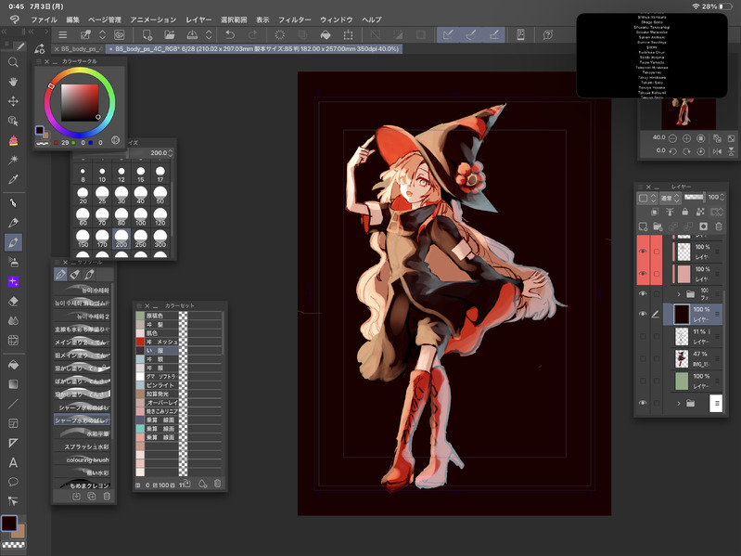Pick the red メッシュ color swatch
This screenshot has height=556, width=741.
click(140, 342)
